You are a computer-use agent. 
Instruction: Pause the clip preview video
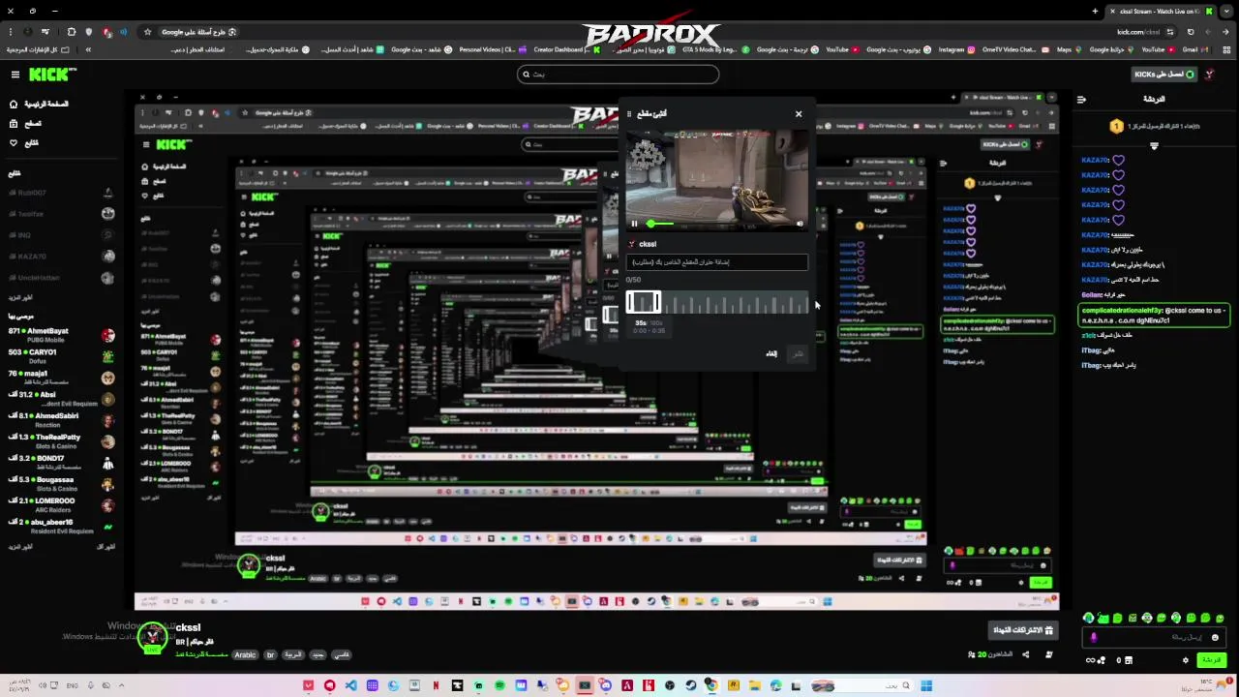635,224
